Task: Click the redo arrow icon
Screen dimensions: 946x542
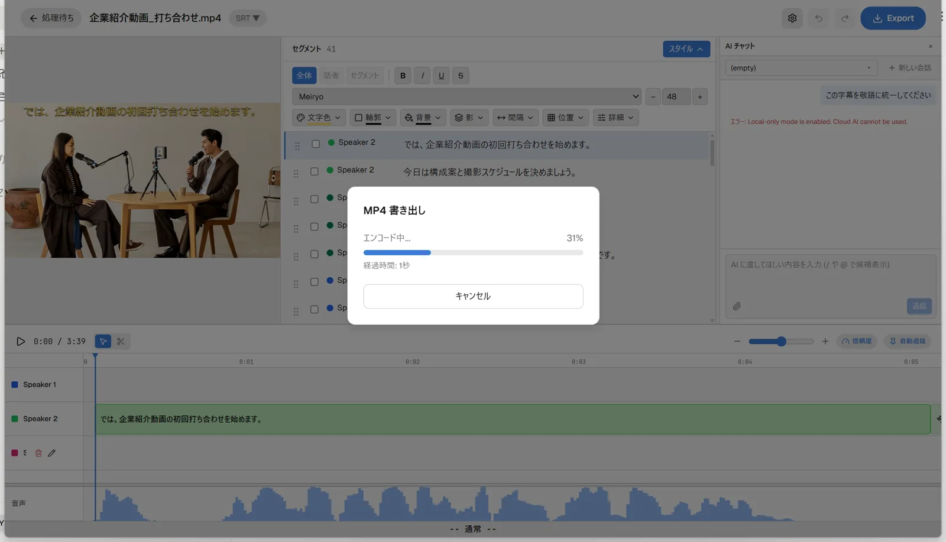Action: (x=845, y=18)
